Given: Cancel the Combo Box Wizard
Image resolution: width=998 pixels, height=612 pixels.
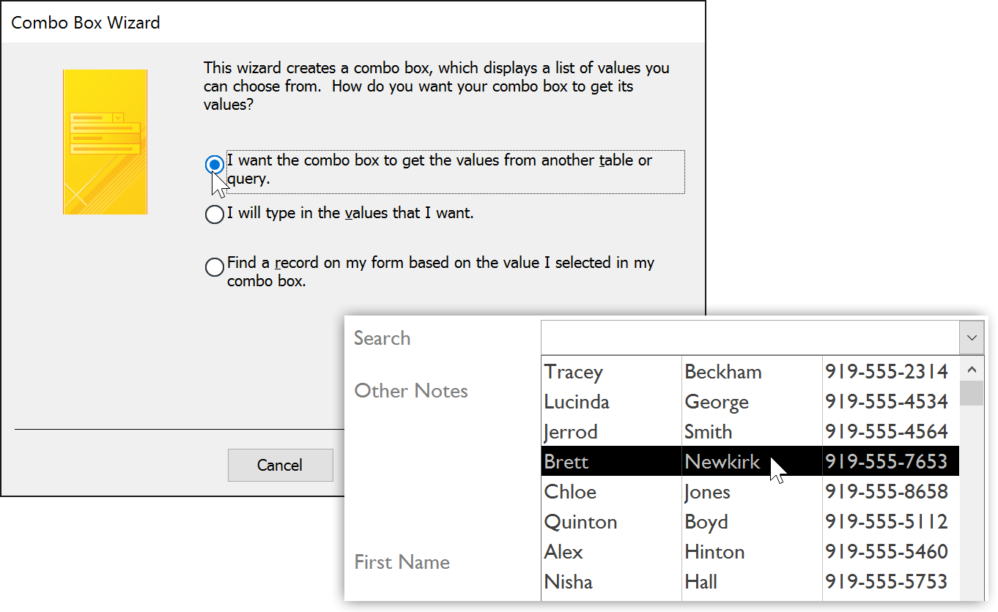Looking at the screenshot, I should (280, 465).
